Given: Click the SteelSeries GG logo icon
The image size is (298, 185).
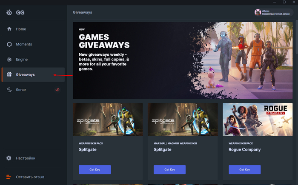Looking at the screenshot, I should coord(9,12).
